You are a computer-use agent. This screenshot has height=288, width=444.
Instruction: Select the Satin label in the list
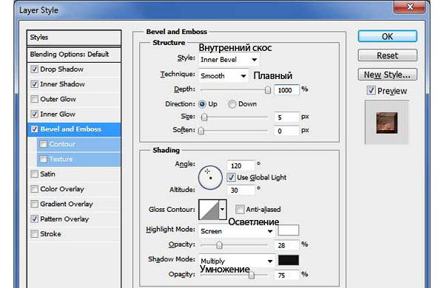(47, 174)
